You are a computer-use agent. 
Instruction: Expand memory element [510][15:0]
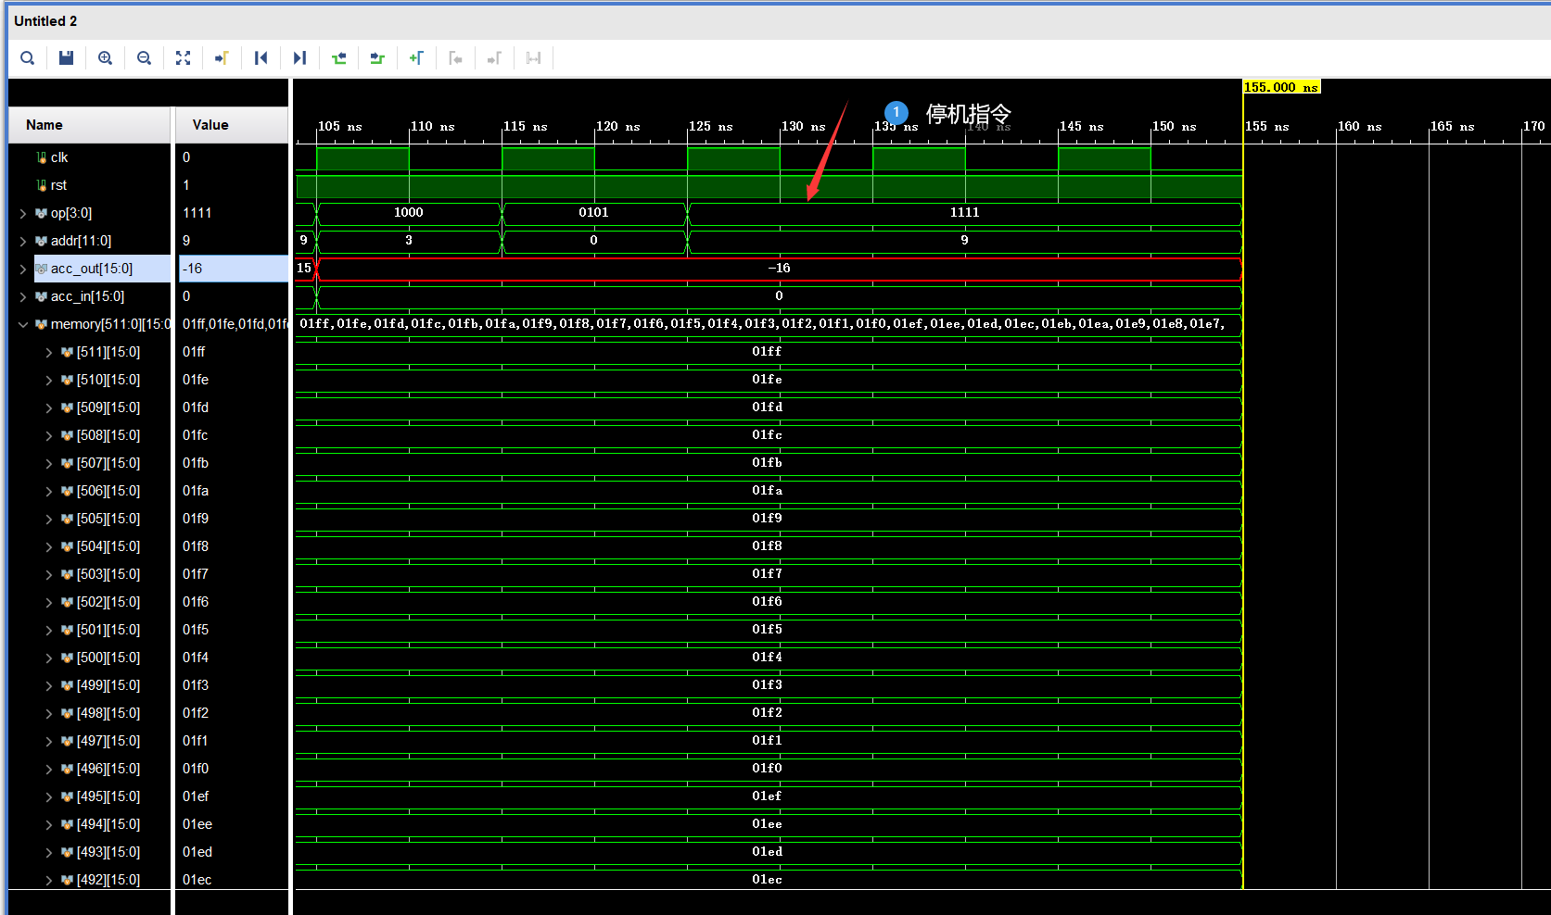pyautogui.click(x=49, y=380)
